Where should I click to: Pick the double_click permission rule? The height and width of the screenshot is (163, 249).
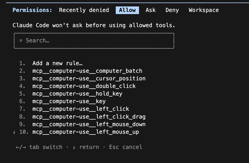point(84,86)
